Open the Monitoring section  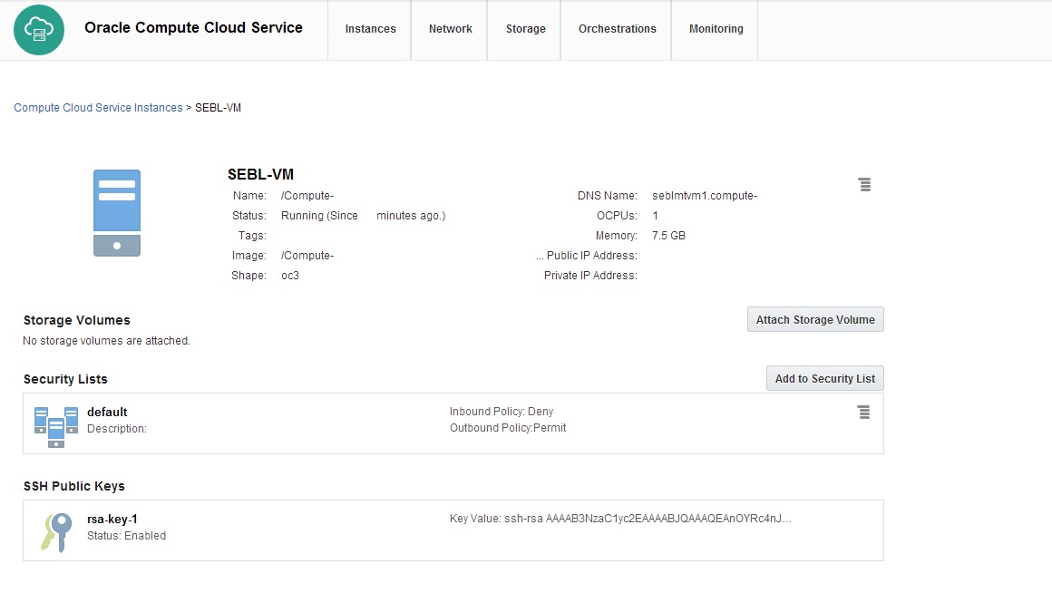point(715,29)
